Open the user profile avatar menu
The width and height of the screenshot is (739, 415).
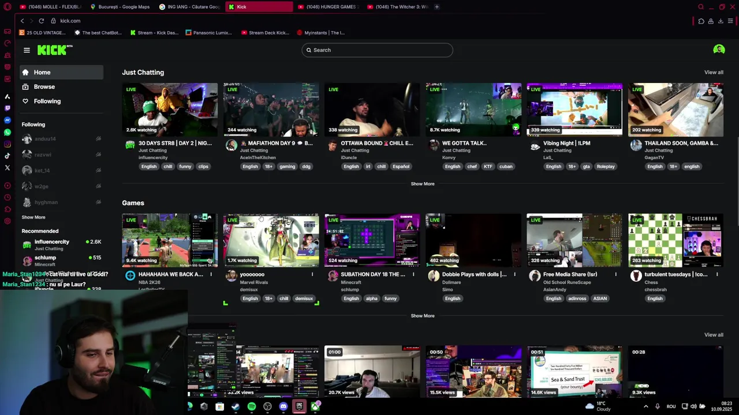click(x=719, y=50)
